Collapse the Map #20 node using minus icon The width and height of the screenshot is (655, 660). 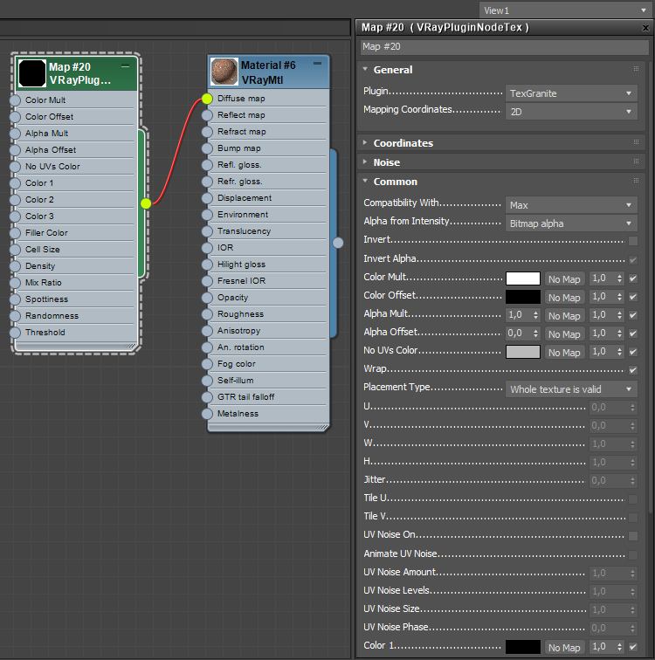pos(126,66)
